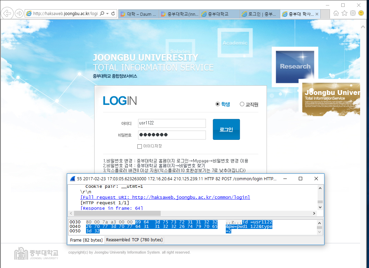Screen dimensions: 369x268
Task: Click details pane scroll up arrow
Action: (x=320, y=188)
